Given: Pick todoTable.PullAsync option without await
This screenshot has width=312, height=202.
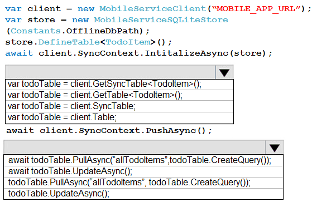Looking at the screenshot, I should (x=143, y=183).
